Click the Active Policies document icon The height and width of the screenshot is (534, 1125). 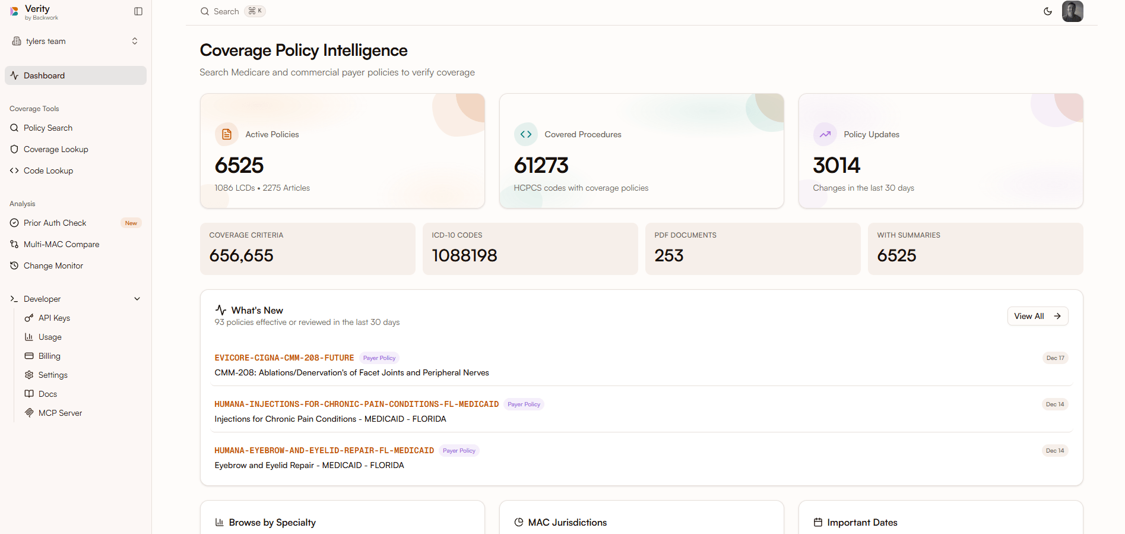coord(227,134)
